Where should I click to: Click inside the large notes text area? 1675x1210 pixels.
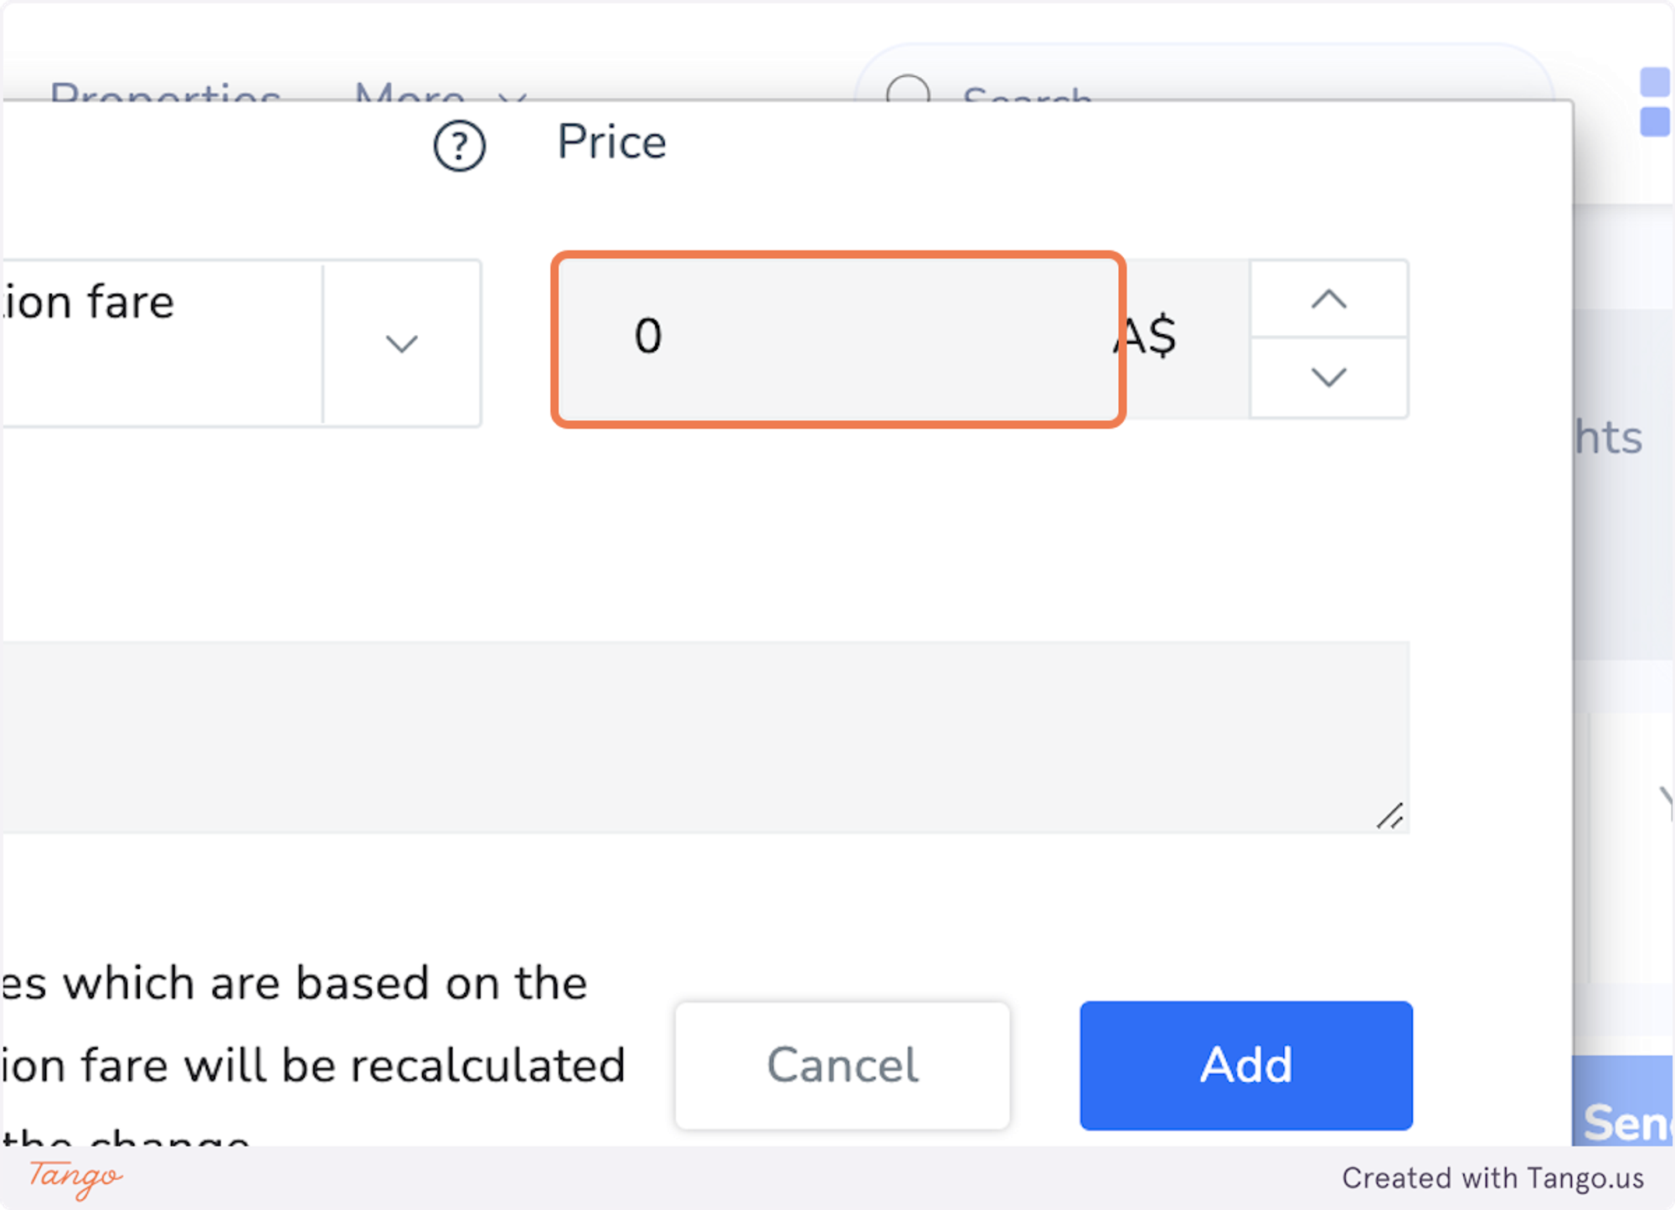(x=703, y=737)
